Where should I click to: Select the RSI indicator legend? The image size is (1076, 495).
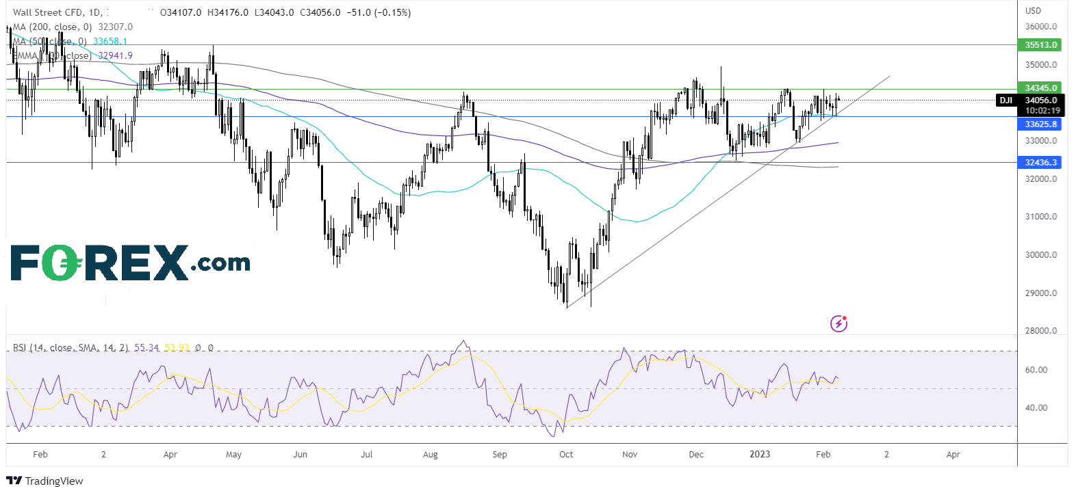(x=113, y=347)
